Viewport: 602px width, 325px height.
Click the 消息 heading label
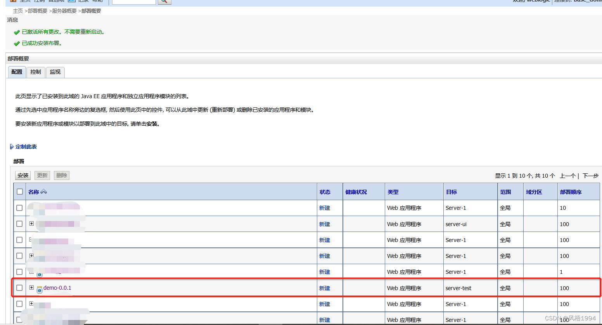pyautogui.click(x=12, y=20)
